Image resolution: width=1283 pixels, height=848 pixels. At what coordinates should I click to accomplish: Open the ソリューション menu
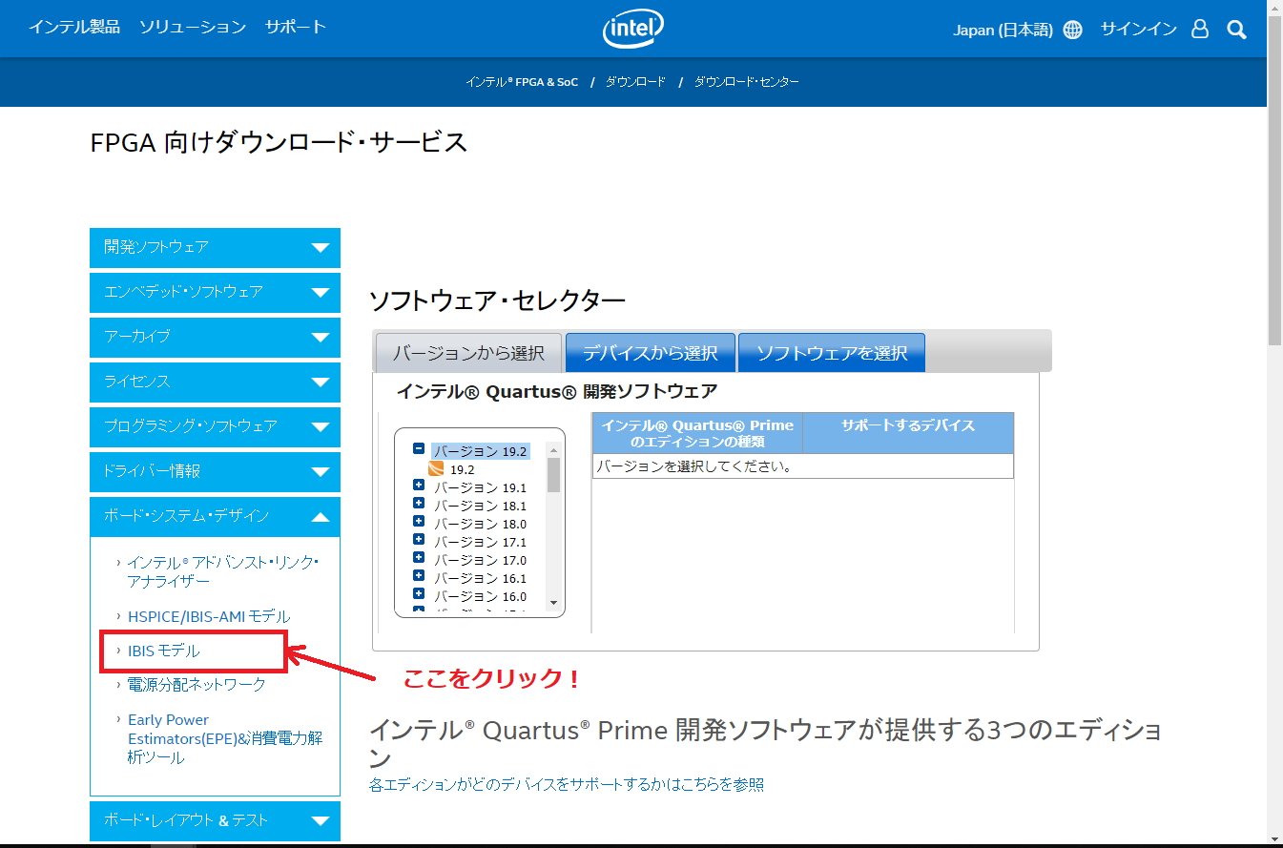pyautogui.click(x=193, y=27)
